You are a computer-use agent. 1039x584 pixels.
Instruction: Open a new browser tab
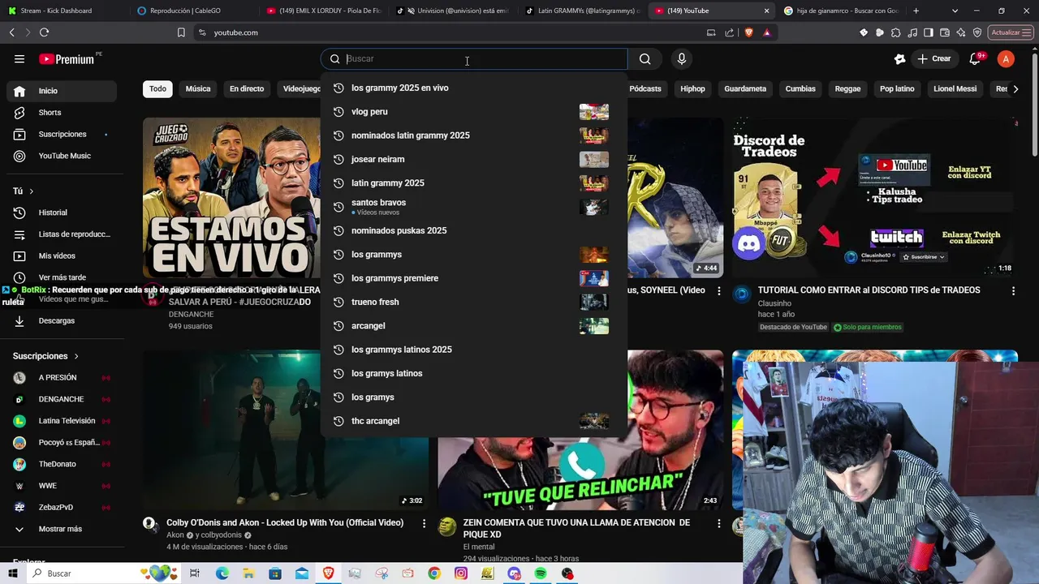(916, 11)
